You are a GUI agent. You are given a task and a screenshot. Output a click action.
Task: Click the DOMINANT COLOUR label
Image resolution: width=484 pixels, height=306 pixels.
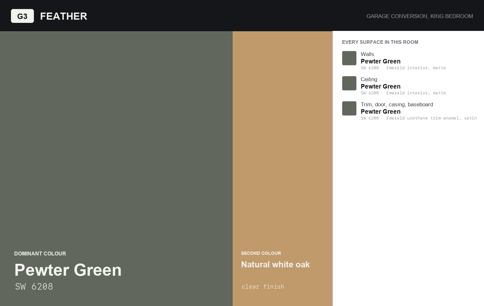(40, 254)
